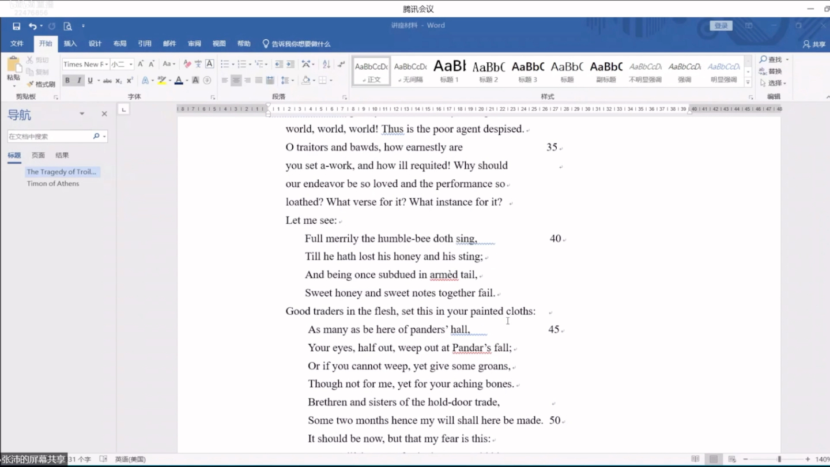The width and height of the screenshot is (830, 467).
Task: Switch to print layout view in status bar
Action: pos(714,459)
